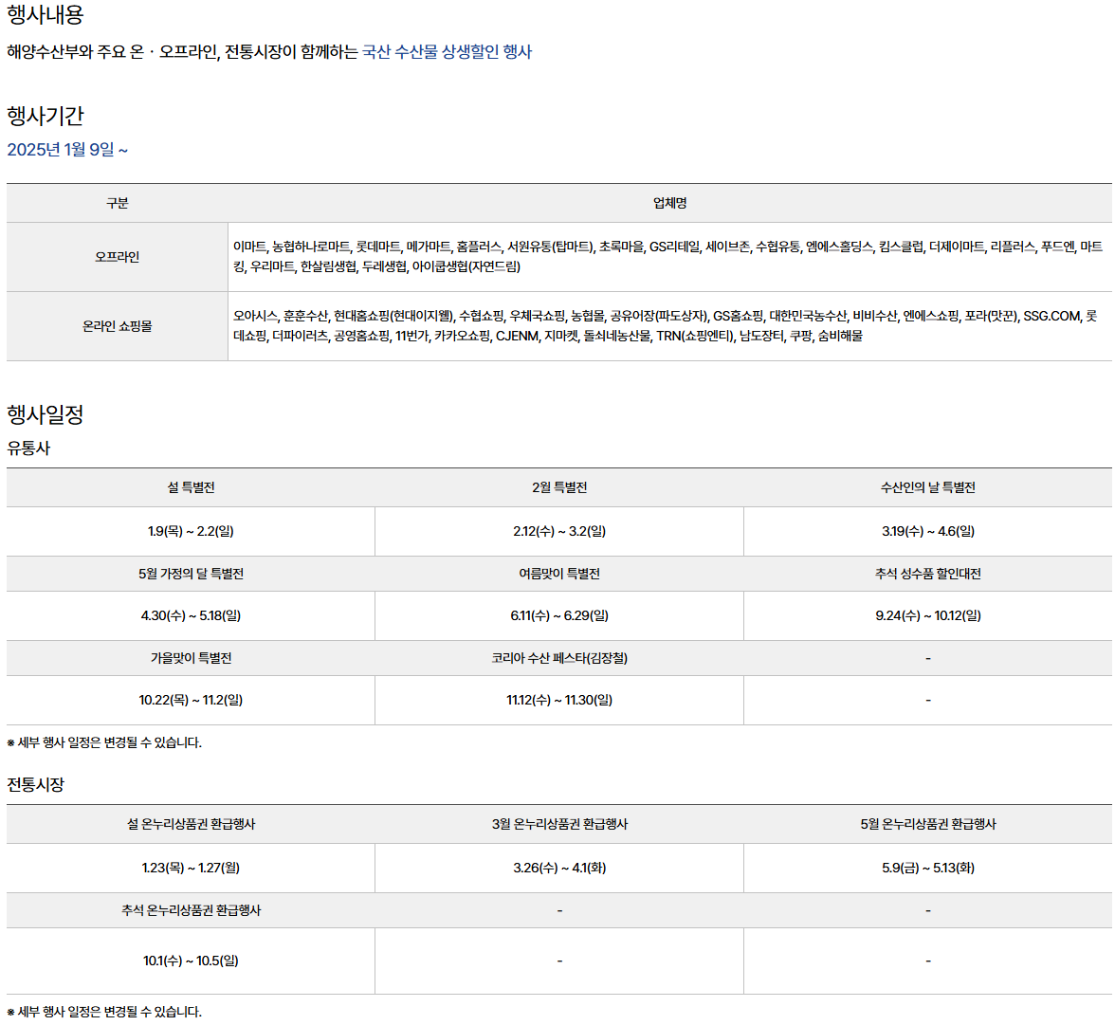Click the date cell '3.26(수) ~ 4.1(화)'
The height and width of the screenshot is (1025, 1115).
click(559, 868)
